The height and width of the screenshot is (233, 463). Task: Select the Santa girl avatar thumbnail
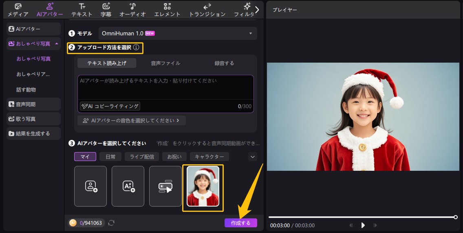point(203,186)
